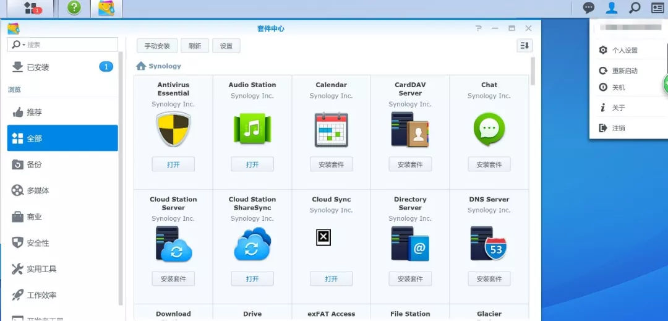Screen dimensions: 668x321
Task: Click the Directory Server package icon
Action: [410, 244]
